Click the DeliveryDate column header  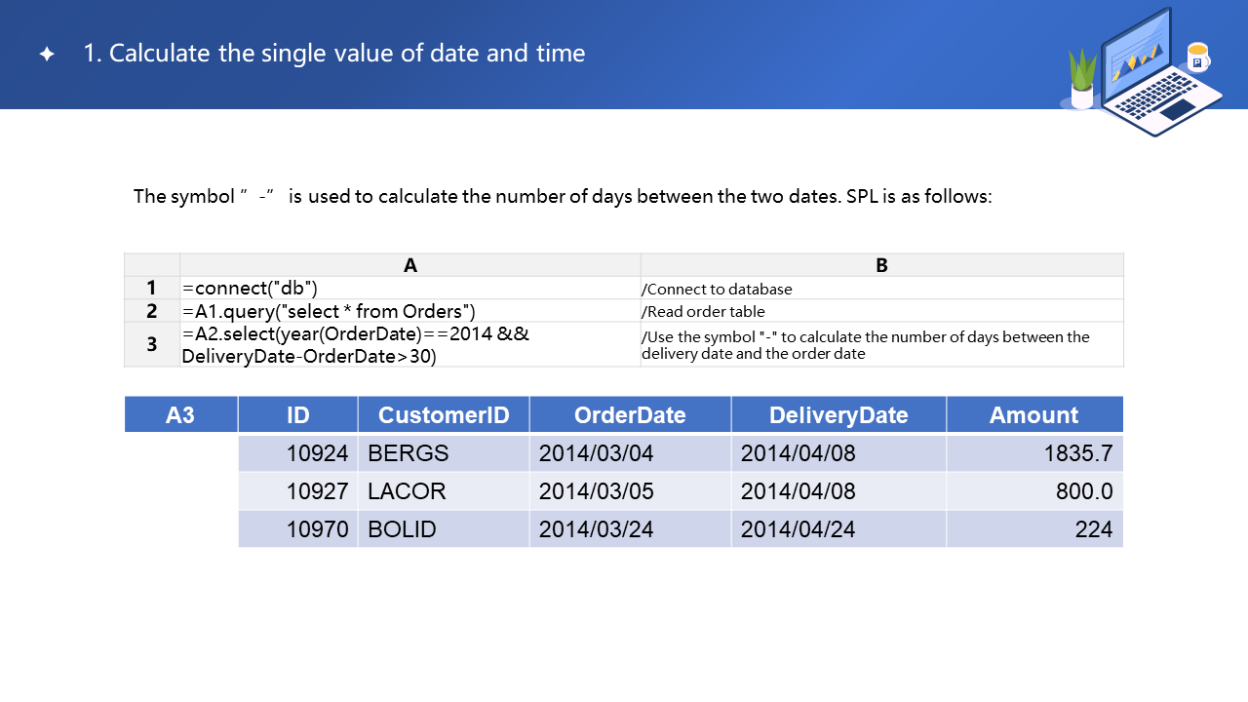pos(838,414)
